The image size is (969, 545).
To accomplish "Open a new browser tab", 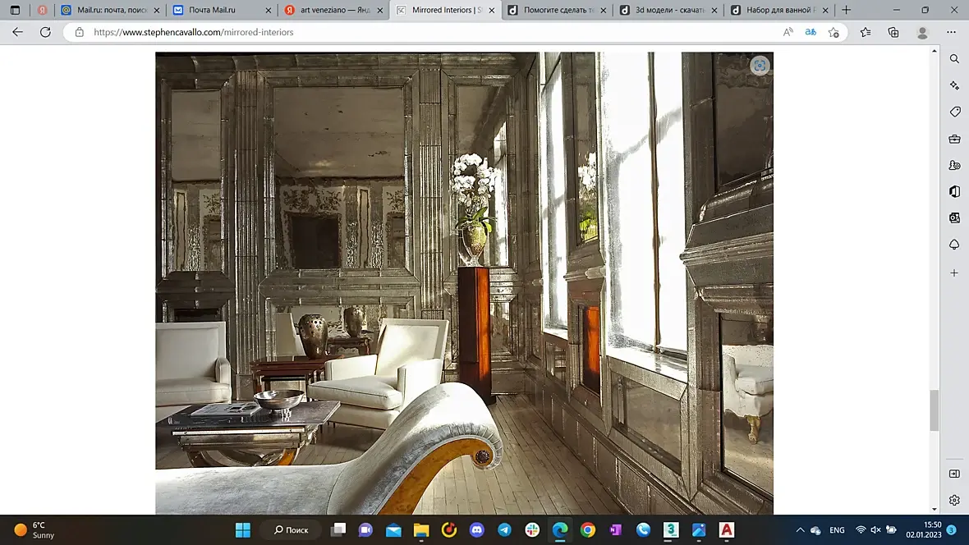I will (846, 10).
